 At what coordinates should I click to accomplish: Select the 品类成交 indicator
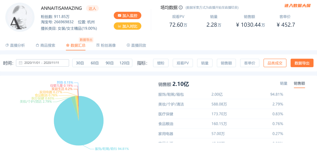(275, 63)
